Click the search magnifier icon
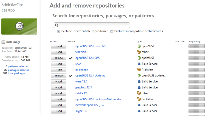207x116 pixels. click(x=57, y=25)
